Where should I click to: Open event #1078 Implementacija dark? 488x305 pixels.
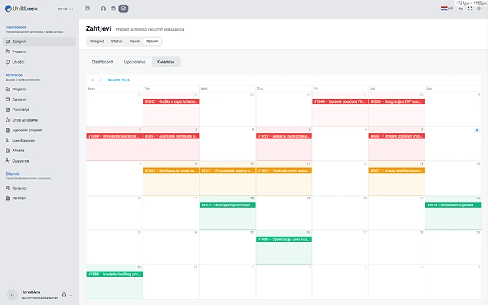pos(453,205)
